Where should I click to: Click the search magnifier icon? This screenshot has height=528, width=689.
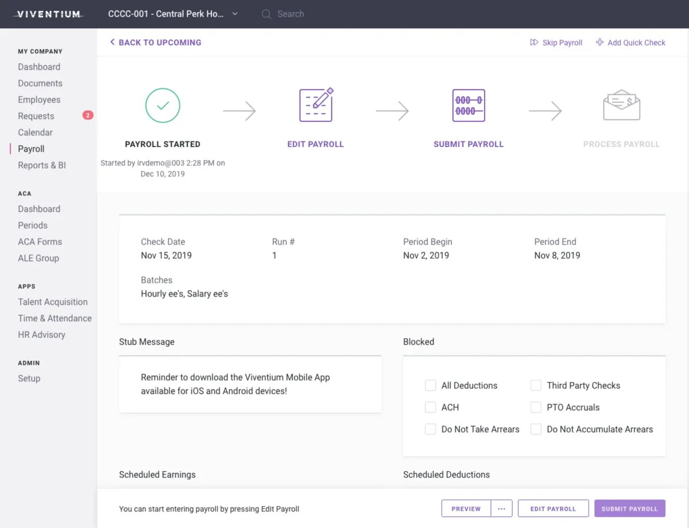(266, 14)
